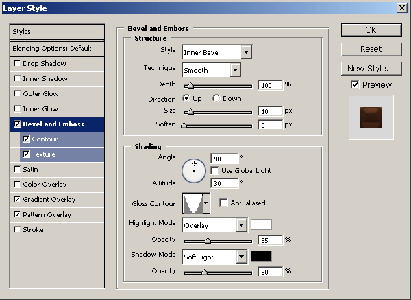This screenshot has width=411, height=300.
Task: Select Blending Options: Default
Action: tap(57, 49)
